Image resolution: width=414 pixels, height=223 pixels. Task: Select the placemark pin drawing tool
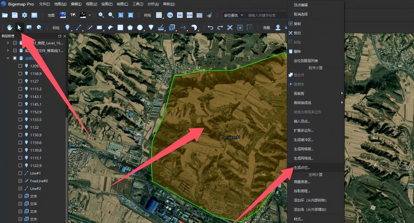(67, 28)
